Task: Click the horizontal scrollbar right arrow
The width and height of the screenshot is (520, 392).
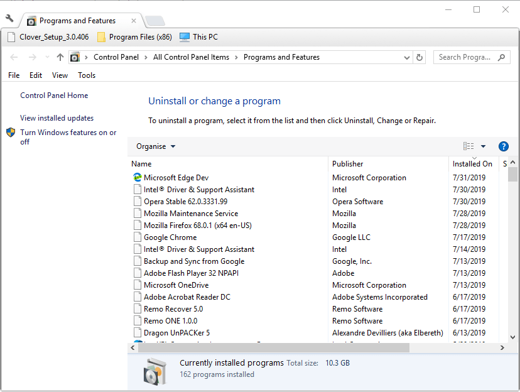Action: click(x=502, y=347)
